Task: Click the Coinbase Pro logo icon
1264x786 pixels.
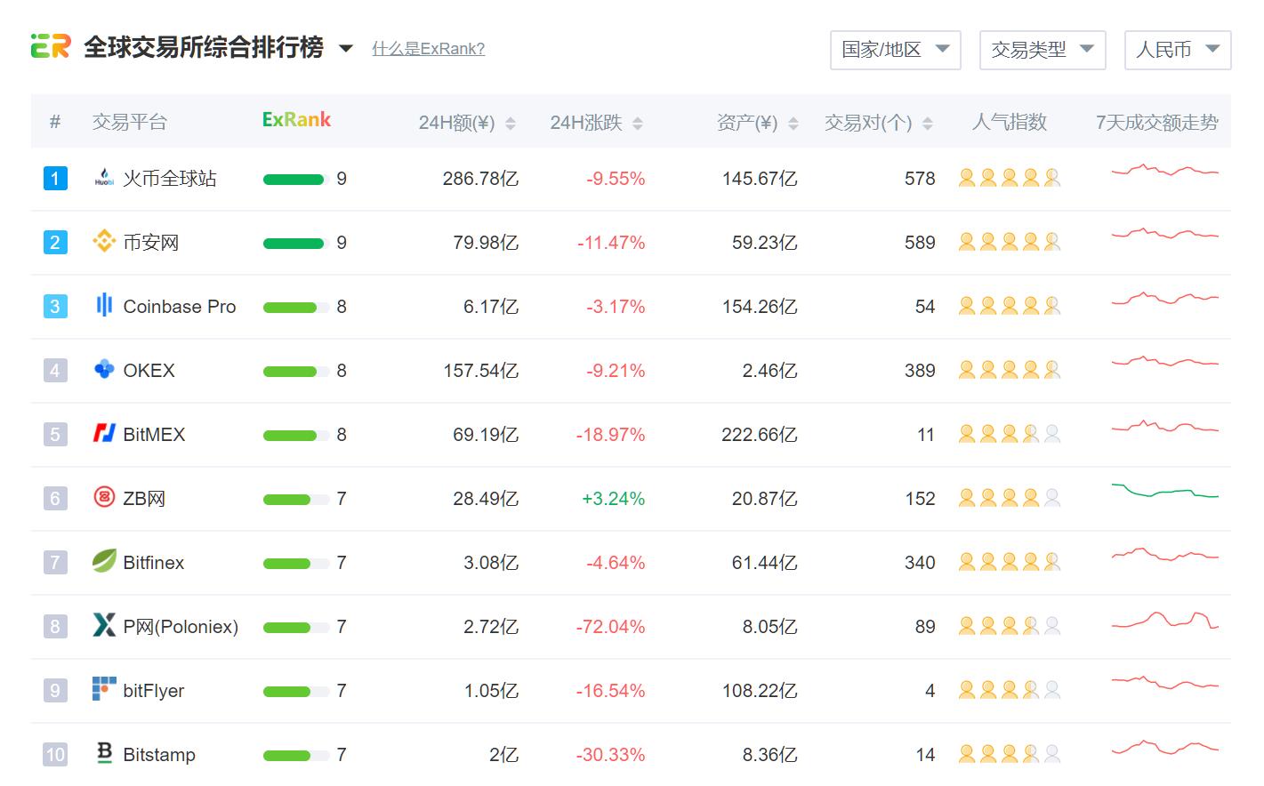Action: click(x=104, y=305)
